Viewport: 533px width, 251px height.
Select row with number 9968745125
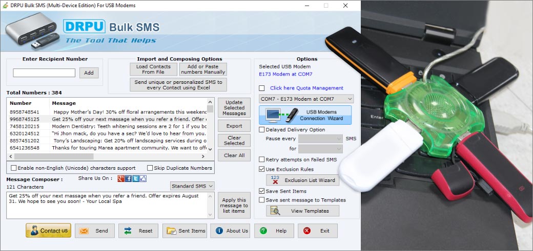[107, 119]
